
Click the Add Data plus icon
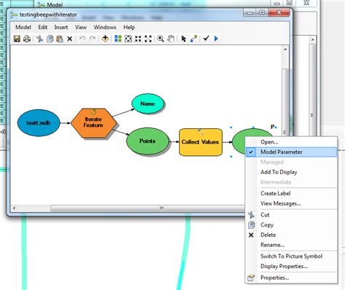coord(105,39)
